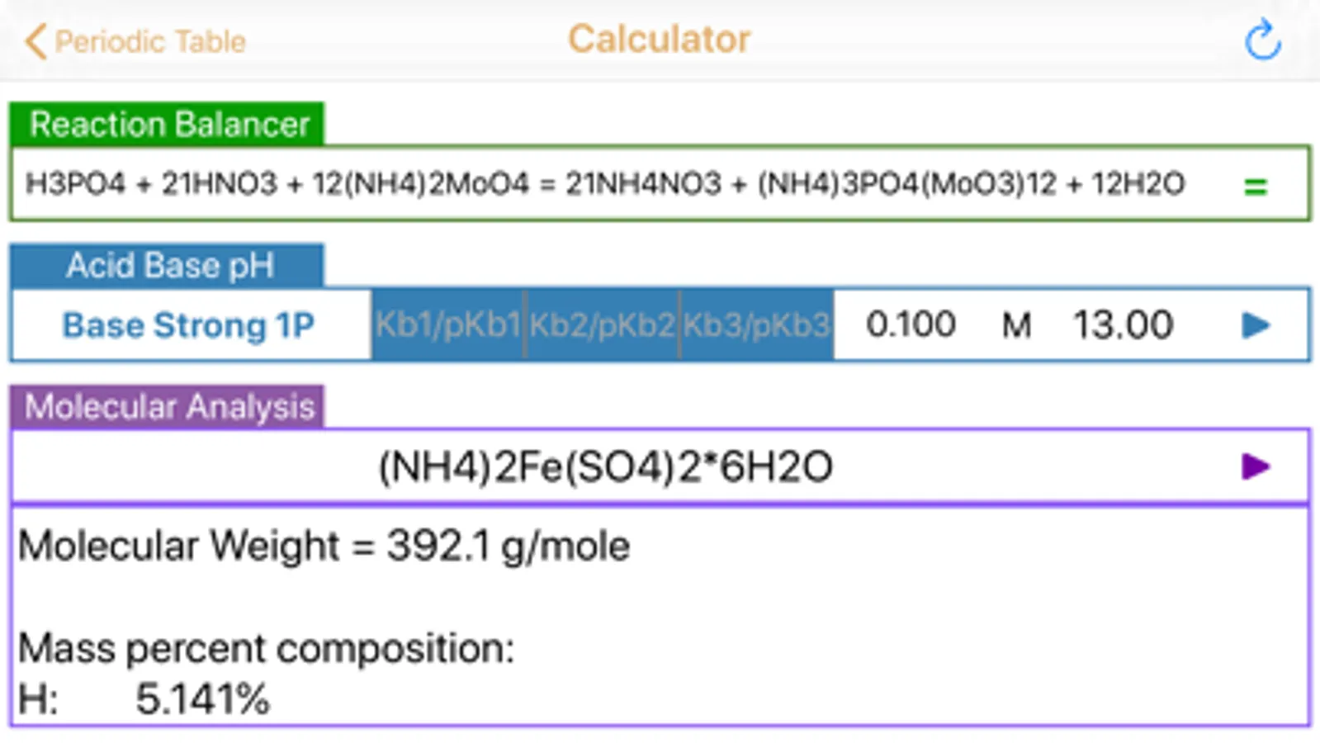Screen dimensions: 1320x743
Task: Tap the Molecular Weight result line
Action: 324,546
